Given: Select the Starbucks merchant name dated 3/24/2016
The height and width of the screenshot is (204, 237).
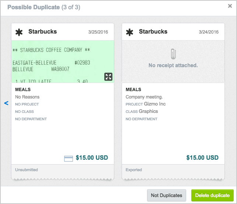Looking at the screenshot, I should [153, 32].
